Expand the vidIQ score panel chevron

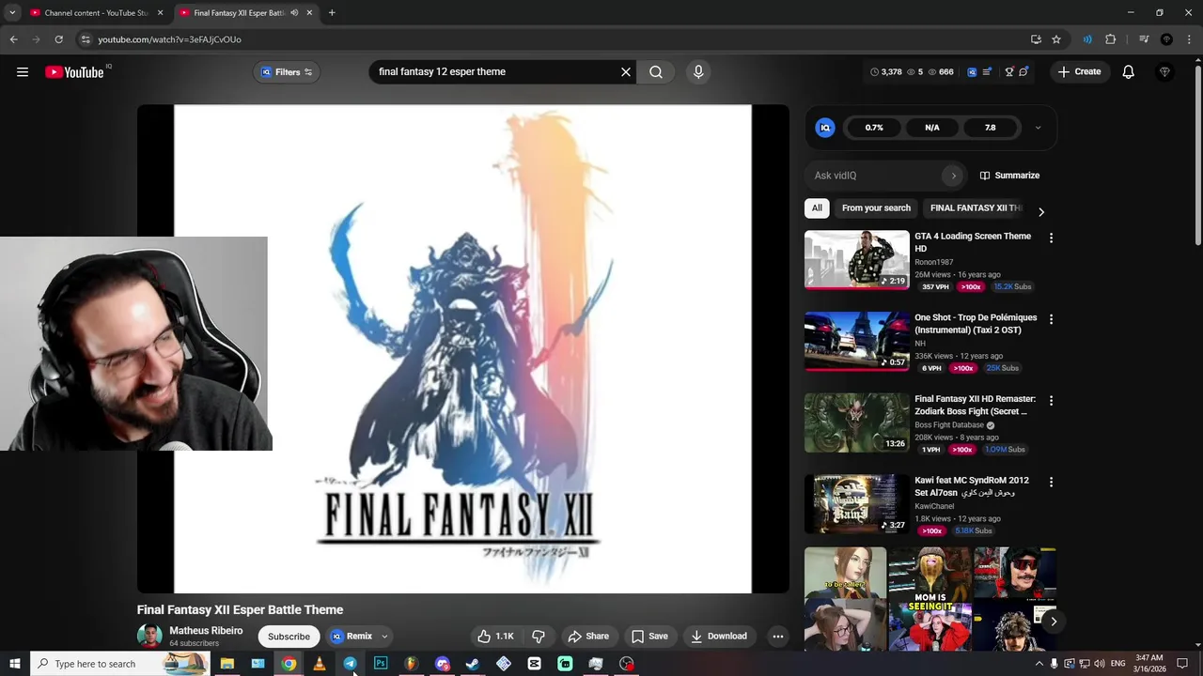coord(1038,128)
